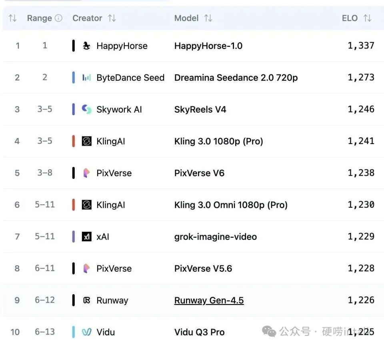Screen dimensions: 384x347
Task: Click the xAI logo icon
Action: coord(86,237)
